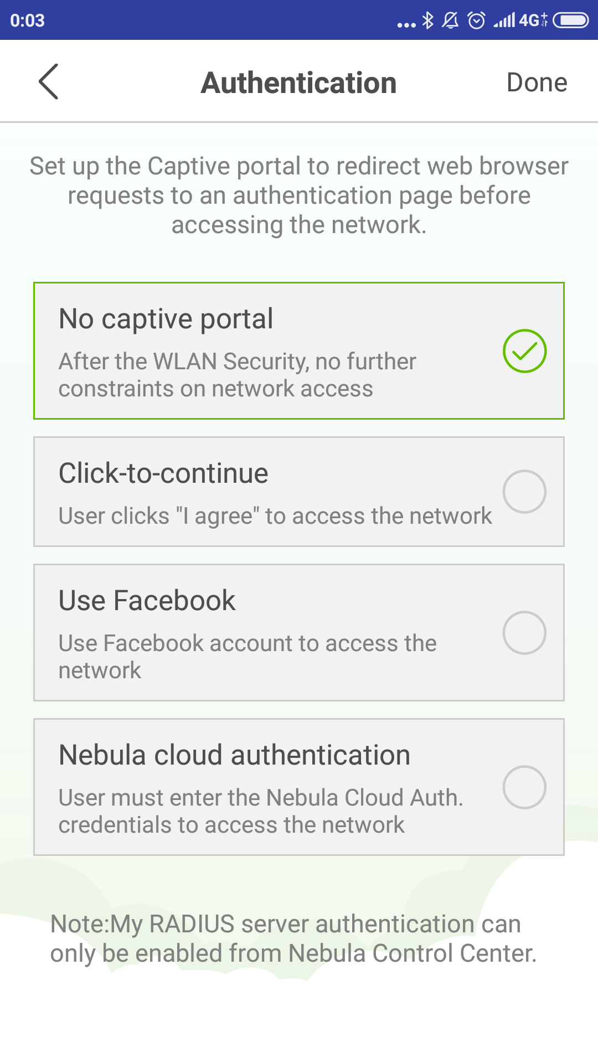Tap the green checkmark on No captive portal

coord(524,351)
